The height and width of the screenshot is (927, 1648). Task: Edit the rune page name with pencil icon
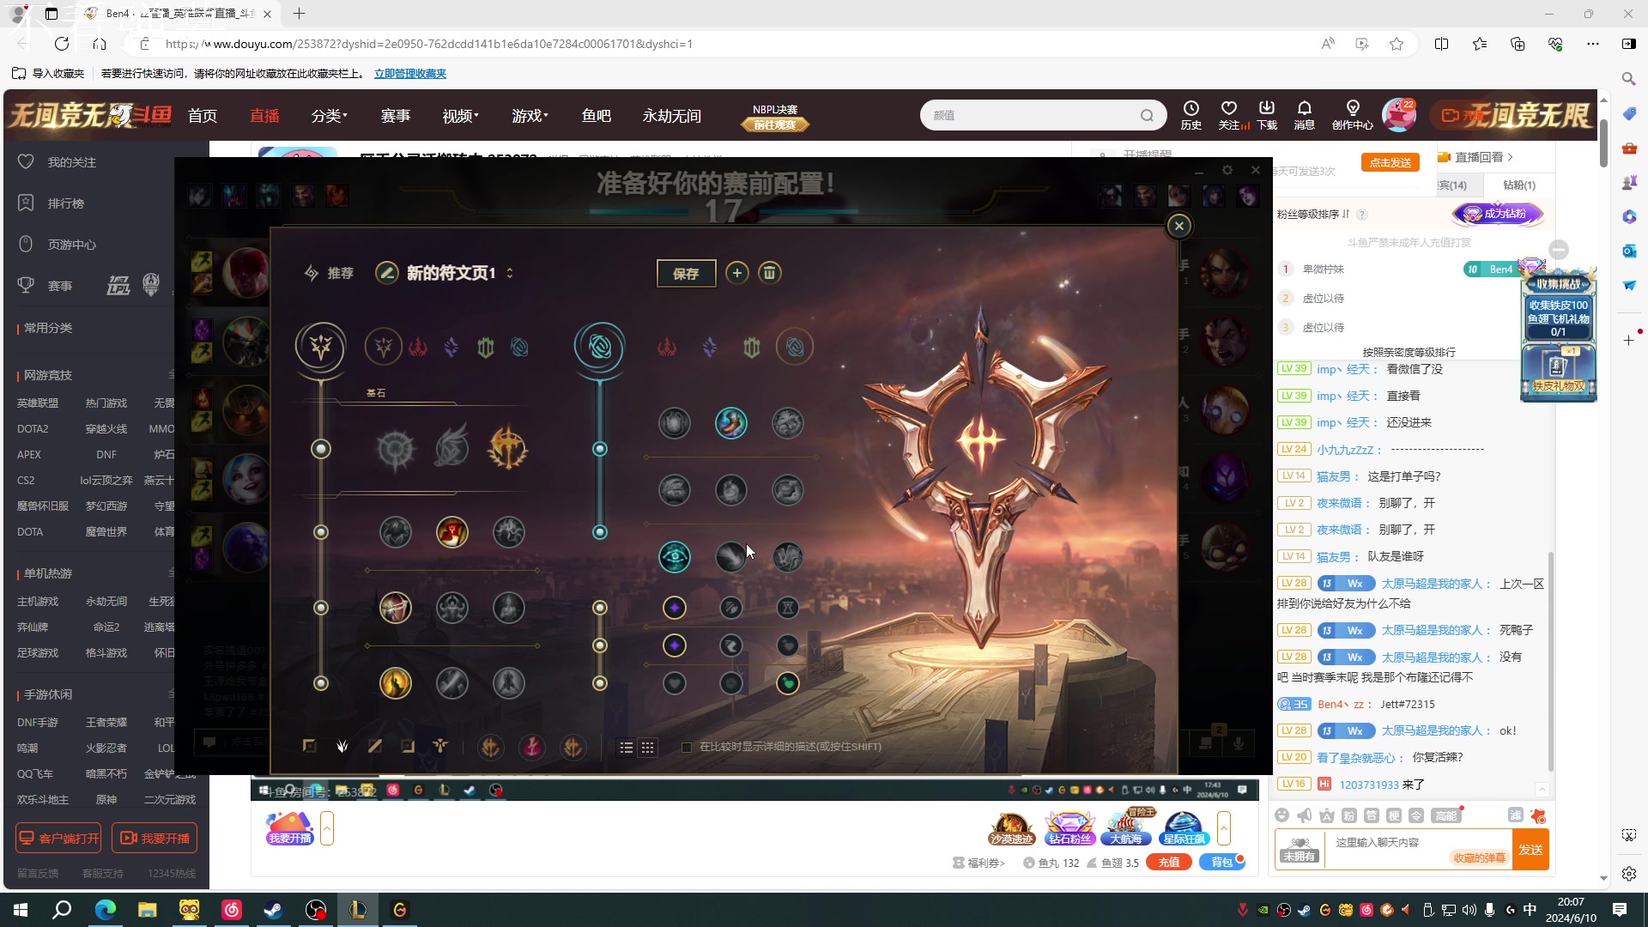387,273
